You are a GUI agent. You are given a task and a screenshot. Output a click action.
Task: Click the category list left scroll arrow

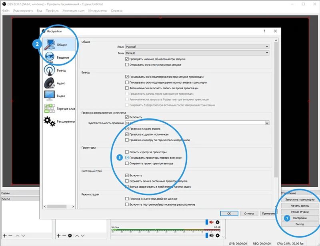[x=45, y=206]
